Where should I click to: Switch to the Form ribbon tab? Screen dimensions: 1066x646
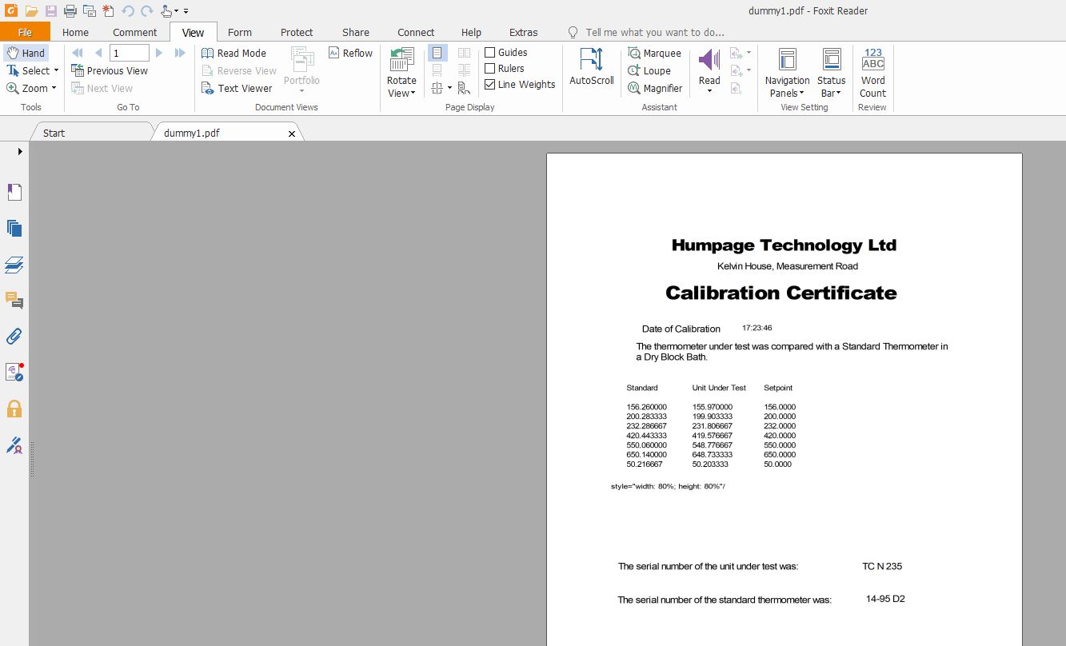(x=239, y=32)
